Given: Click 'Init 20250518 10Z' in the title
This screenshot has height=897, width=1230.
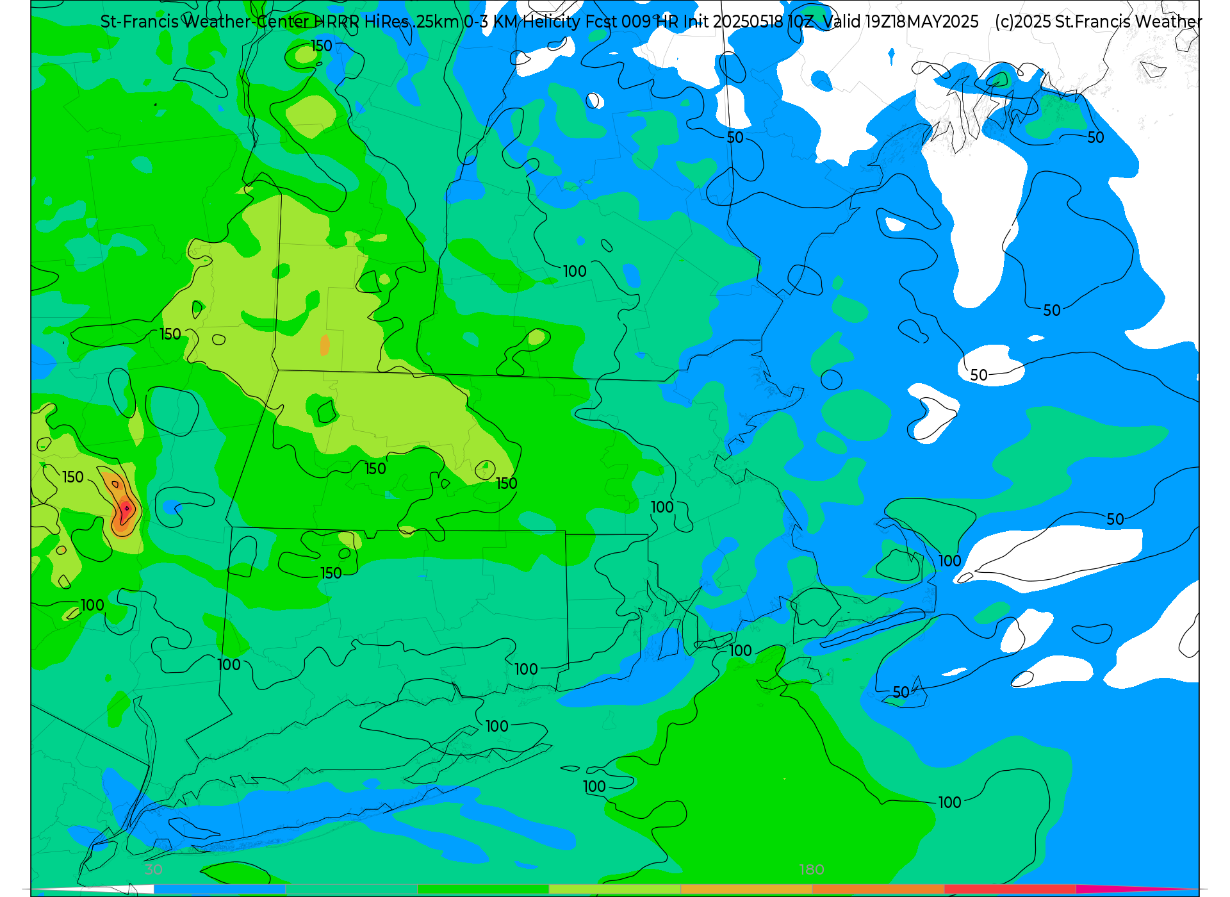Looking at the screenshot, I should pos(748,22).
